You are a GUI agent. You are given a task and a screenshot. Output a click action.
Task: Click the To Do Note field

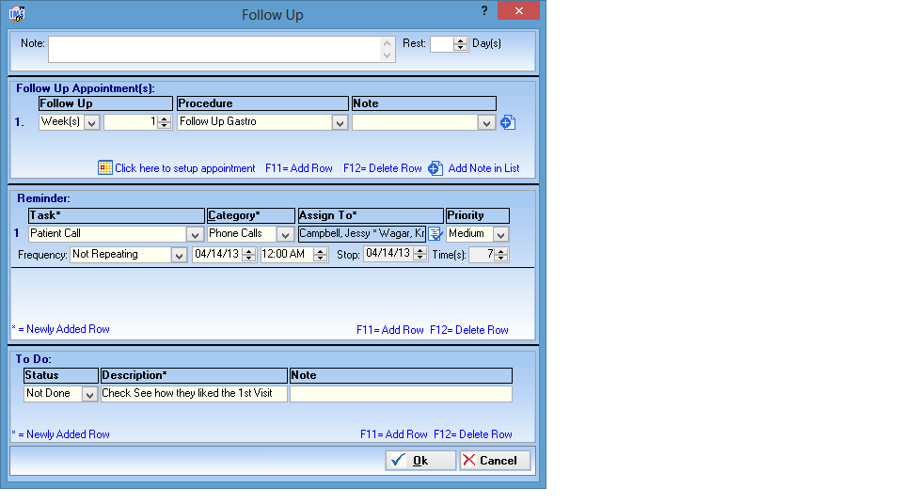401,393
